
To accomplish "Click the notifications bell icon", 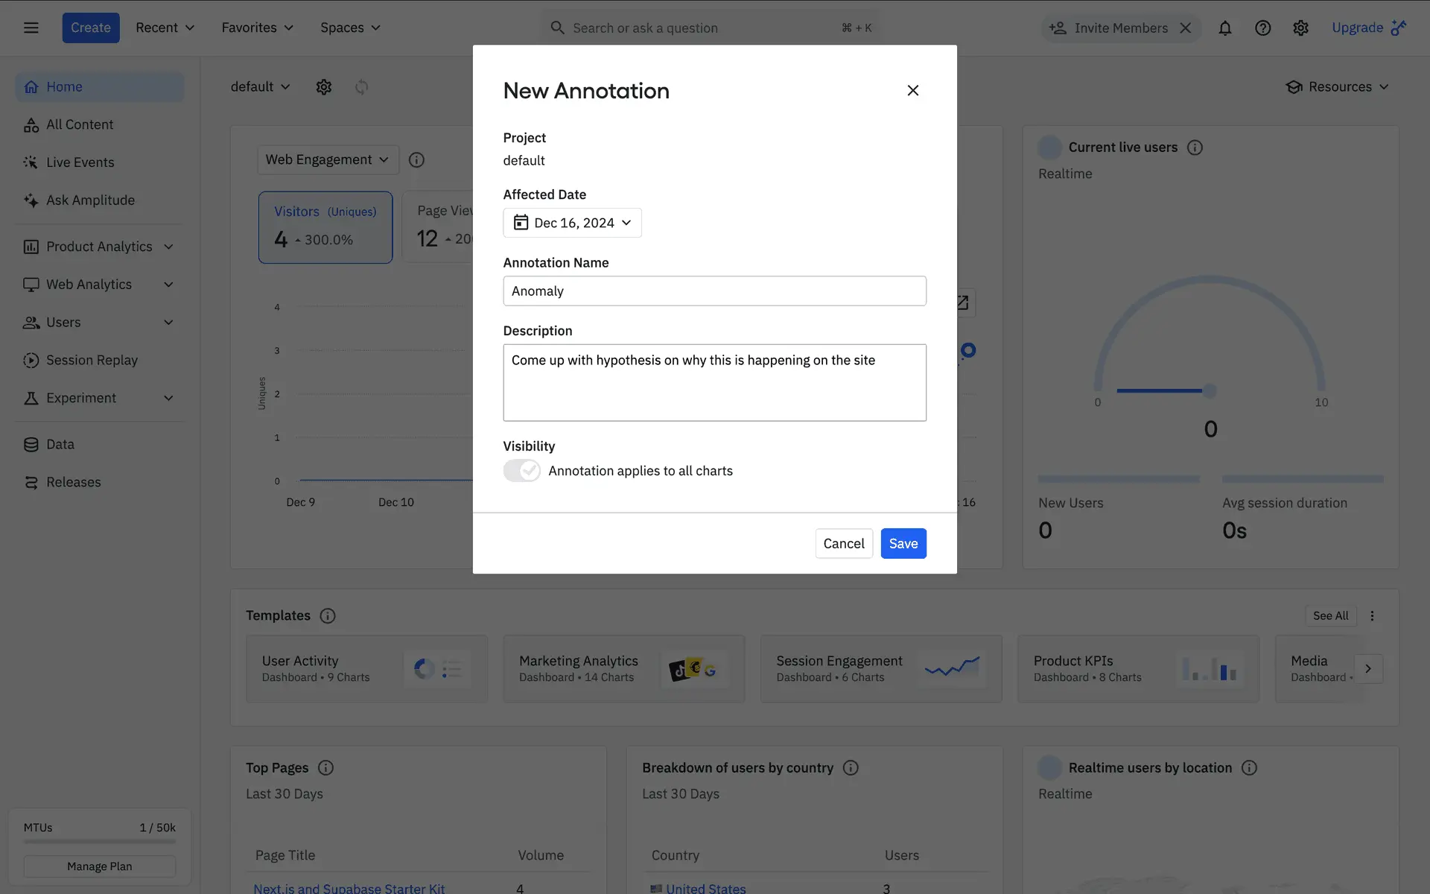I will point(1224,28).
